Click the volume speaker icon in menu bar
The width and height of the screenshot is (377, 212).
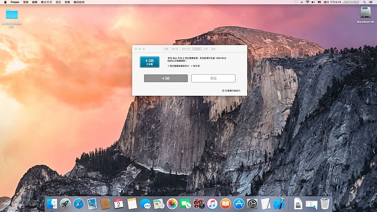pos(313,2)
